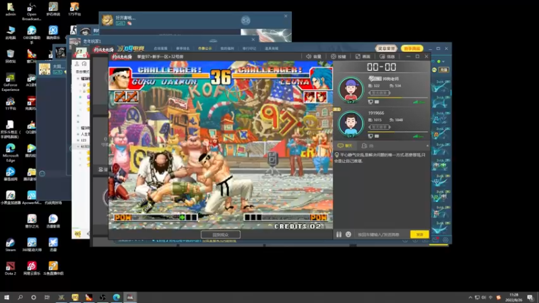
Task: Click the game controller icon in top popup
Action: tap(245, 20)
